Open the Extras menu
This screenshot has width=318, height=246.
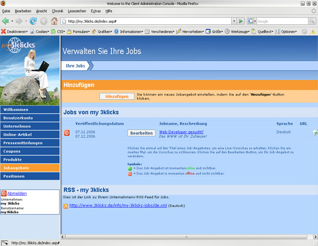[x=96, y=11]
